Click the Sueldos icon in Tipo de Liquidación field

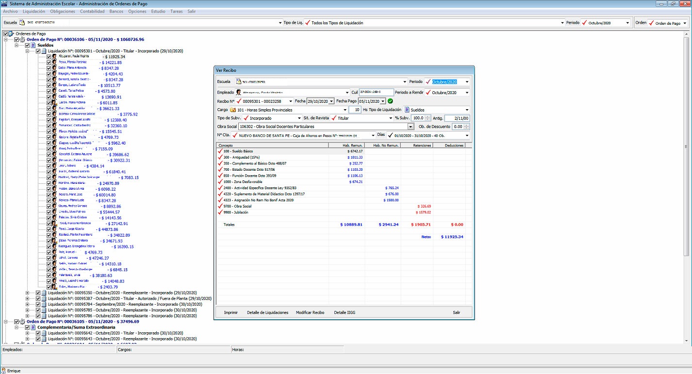[407, 110]
